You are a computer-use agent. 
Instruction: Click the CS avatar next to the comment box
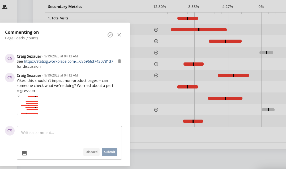click(x=10, y=131)
